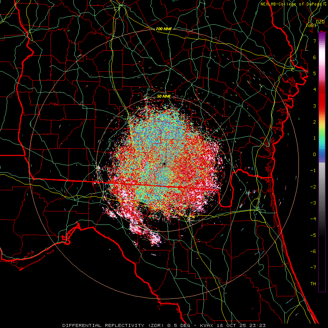This screenshot has height=328, width=328.
Task: Click the -5 value on the scale
Action: pos(313,235)
